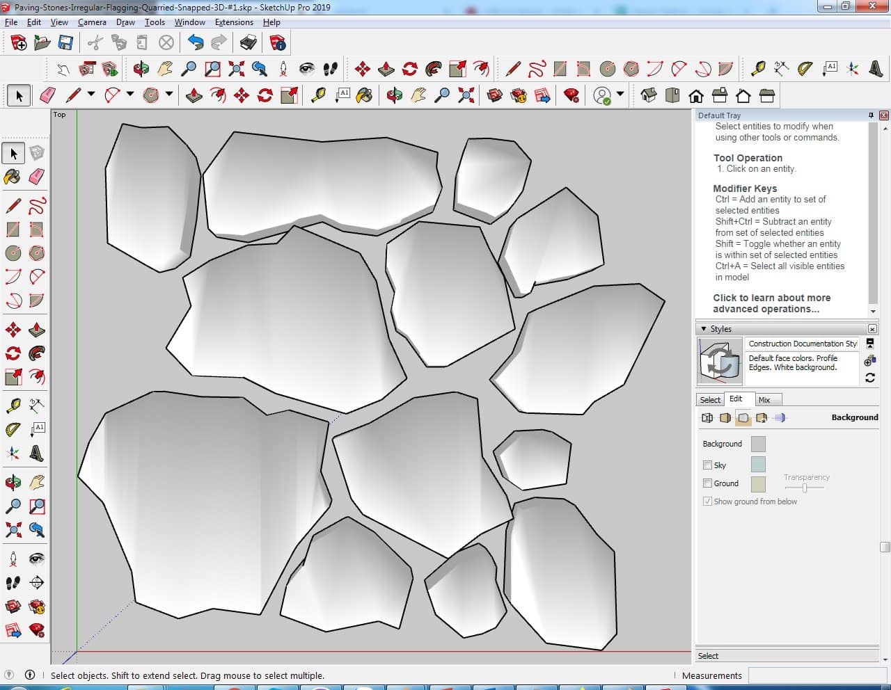This screenshot has height=690, width=891.
Task: Open the arc tool dropdown arrow
Action: click(x=130, y=94)
